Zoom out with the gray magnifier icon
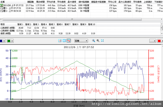The width and height of the screenshot is (163, 107). point(98,41)
